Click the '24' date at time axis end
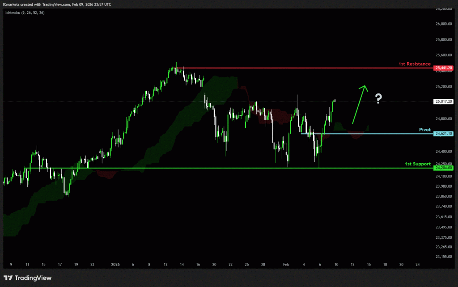Screen dimensions: 458x287 (x=417, y=264)
